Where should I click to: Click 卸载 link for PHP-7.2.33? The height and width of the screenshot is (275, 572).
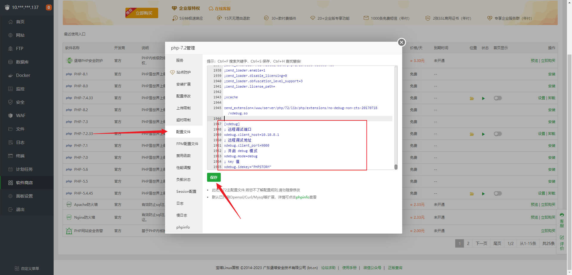(x=552, y=134)
